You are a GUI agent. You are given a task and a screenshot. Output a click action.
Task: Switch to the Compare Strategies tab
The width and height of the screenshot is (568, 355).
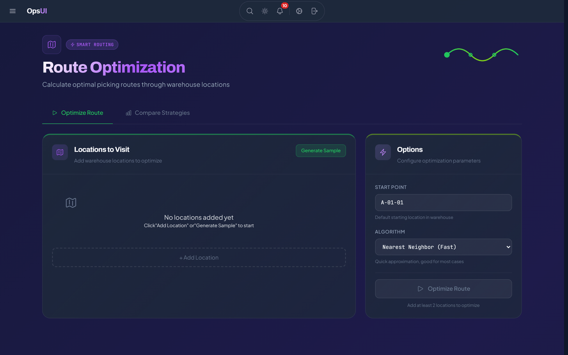click(158, 113)
